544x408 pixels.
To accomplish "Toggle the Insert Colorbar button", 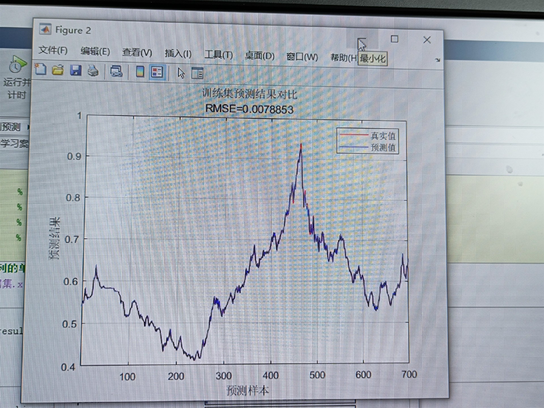I will click(x=140, y=72).
